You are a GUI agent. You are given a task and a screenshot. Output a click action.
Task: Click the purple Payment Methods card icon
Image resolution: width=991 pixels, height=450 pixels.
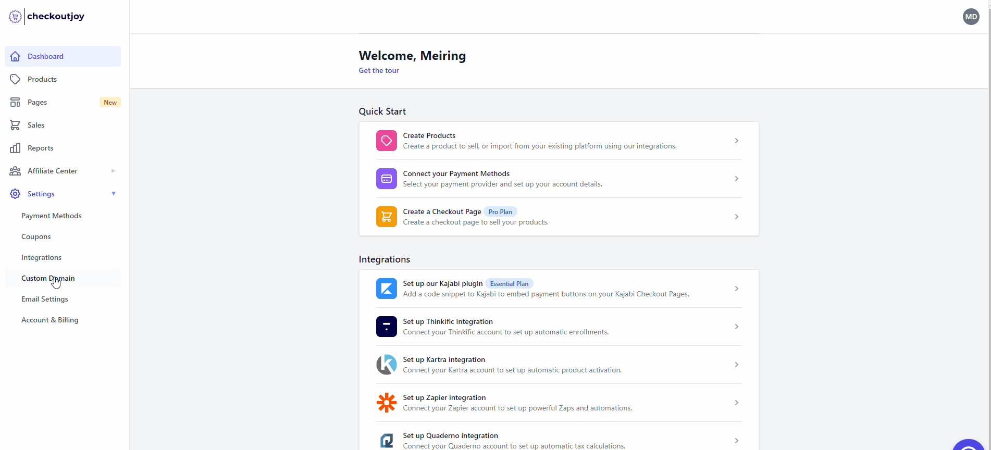(x=386, y=179)
